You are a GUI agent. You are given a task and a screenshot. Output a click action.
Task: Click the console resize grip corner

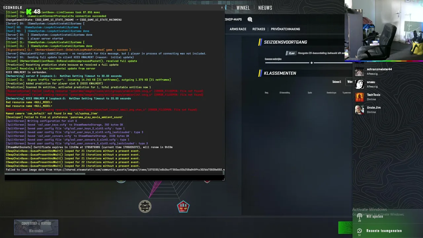coord(223,179)
